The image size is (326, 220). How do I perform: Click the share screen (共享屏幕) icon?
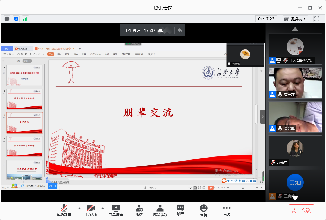[116, 208]
